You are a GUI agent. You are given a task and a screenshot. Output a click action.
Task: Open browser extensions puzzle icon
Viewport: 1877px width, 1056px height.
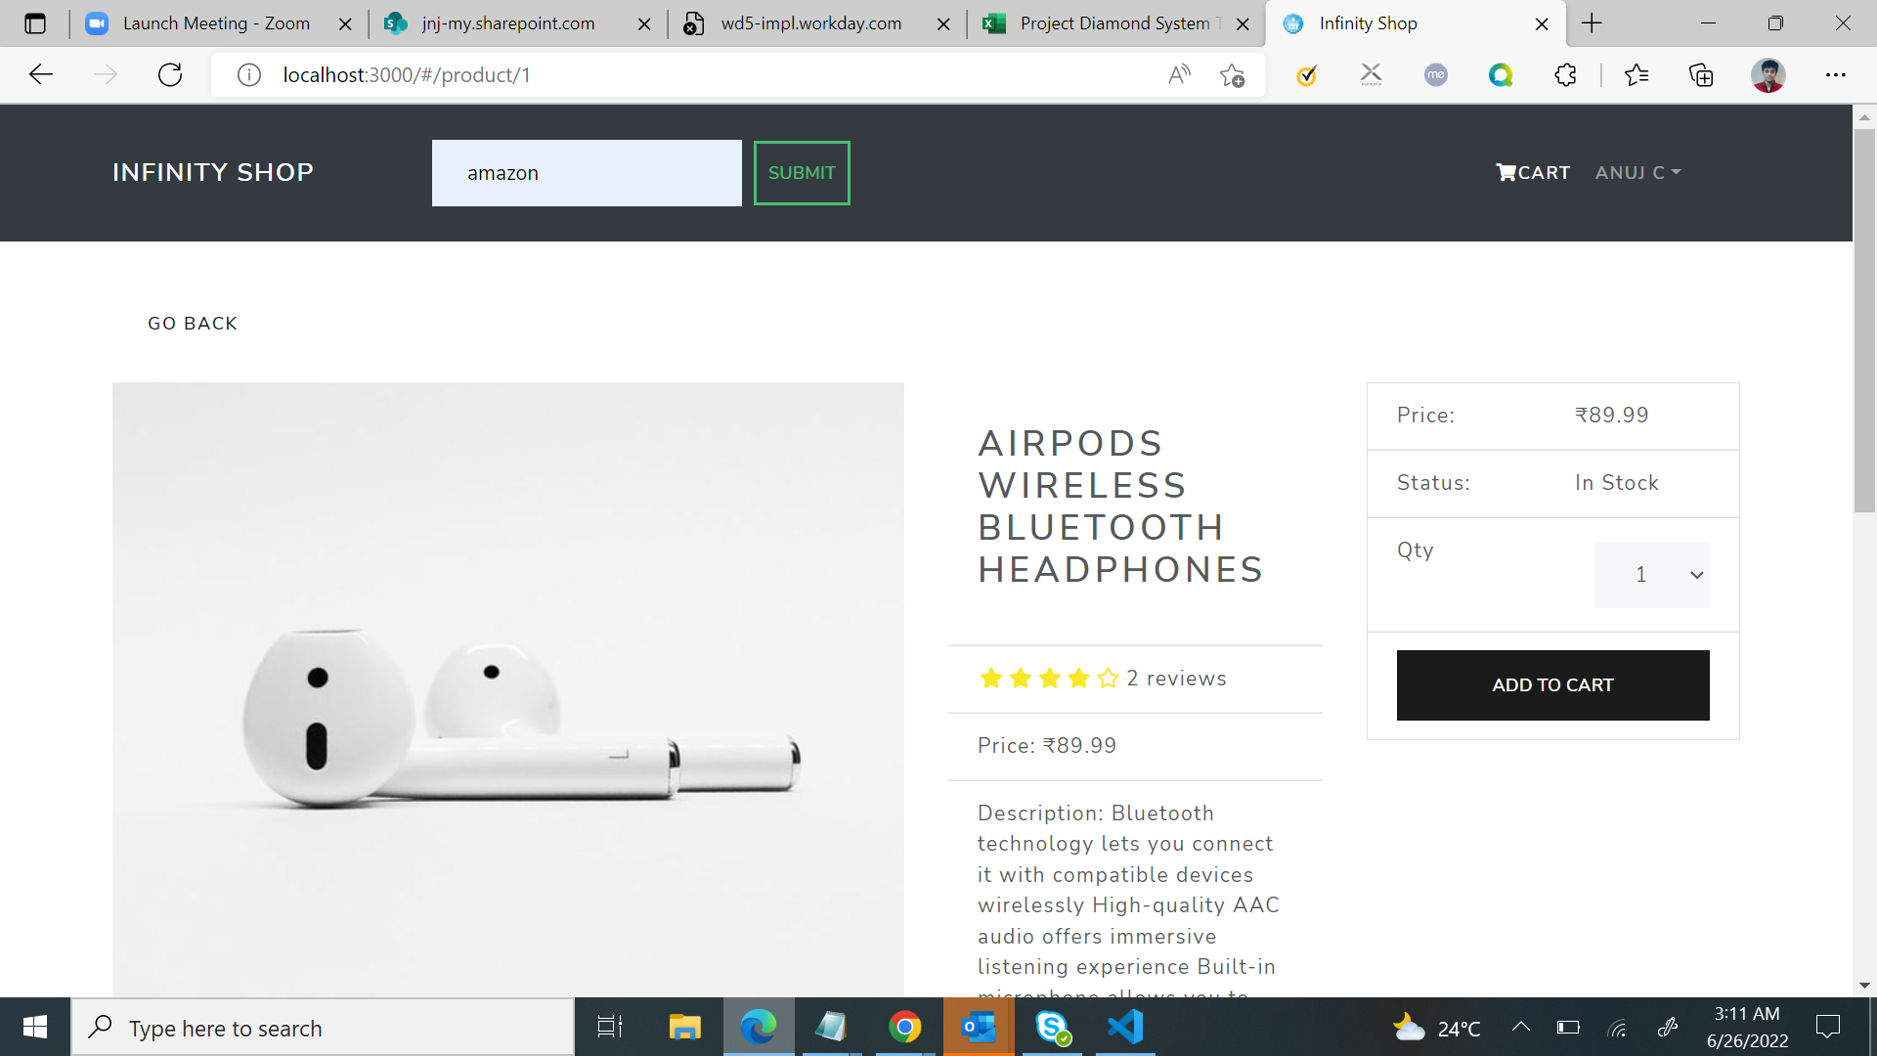click(1565, 75)
